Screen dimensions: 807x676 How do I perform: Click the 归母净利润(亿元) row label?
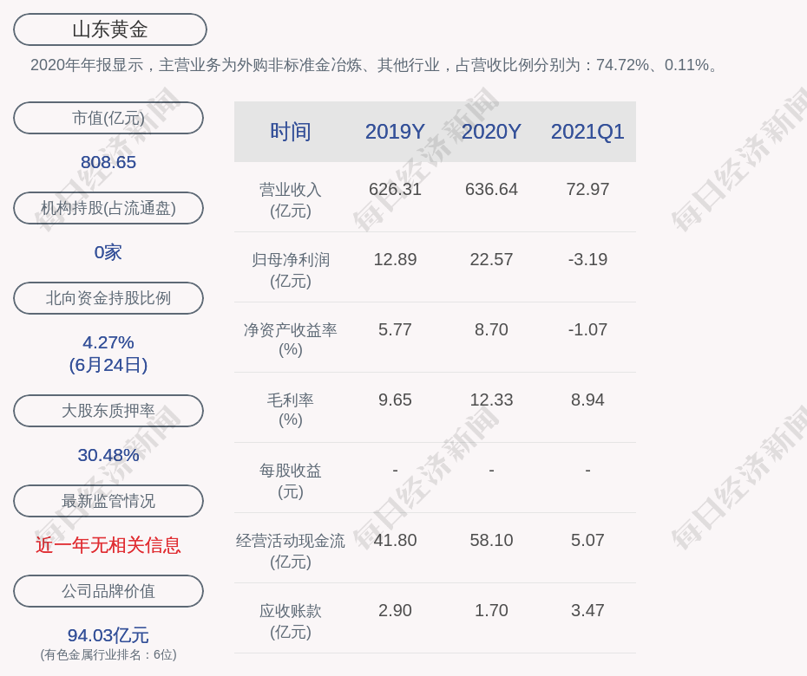tap(291, 270)
